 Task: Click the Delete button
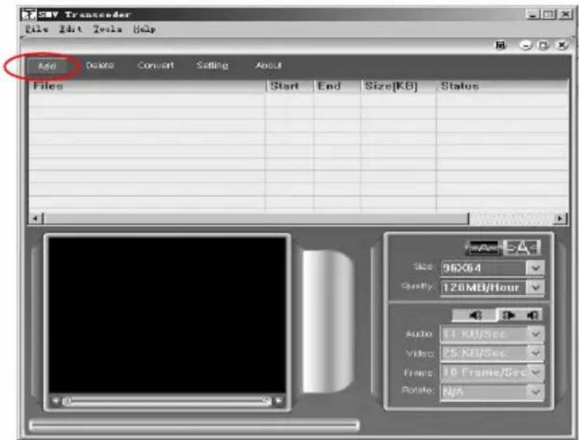click(100, 66)
